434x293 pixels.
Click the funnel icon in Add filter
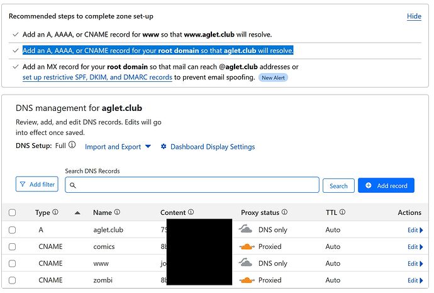pyautogui.click(x=23, y=184)
